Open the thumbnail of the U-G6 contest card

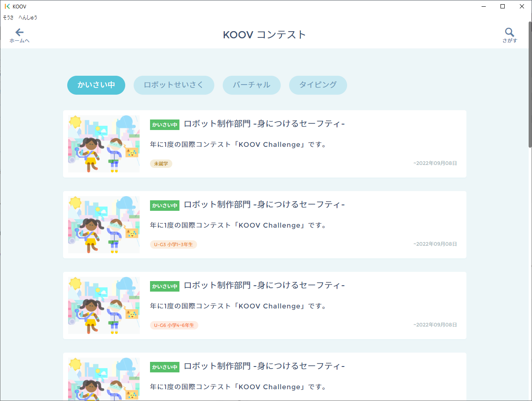104,305
